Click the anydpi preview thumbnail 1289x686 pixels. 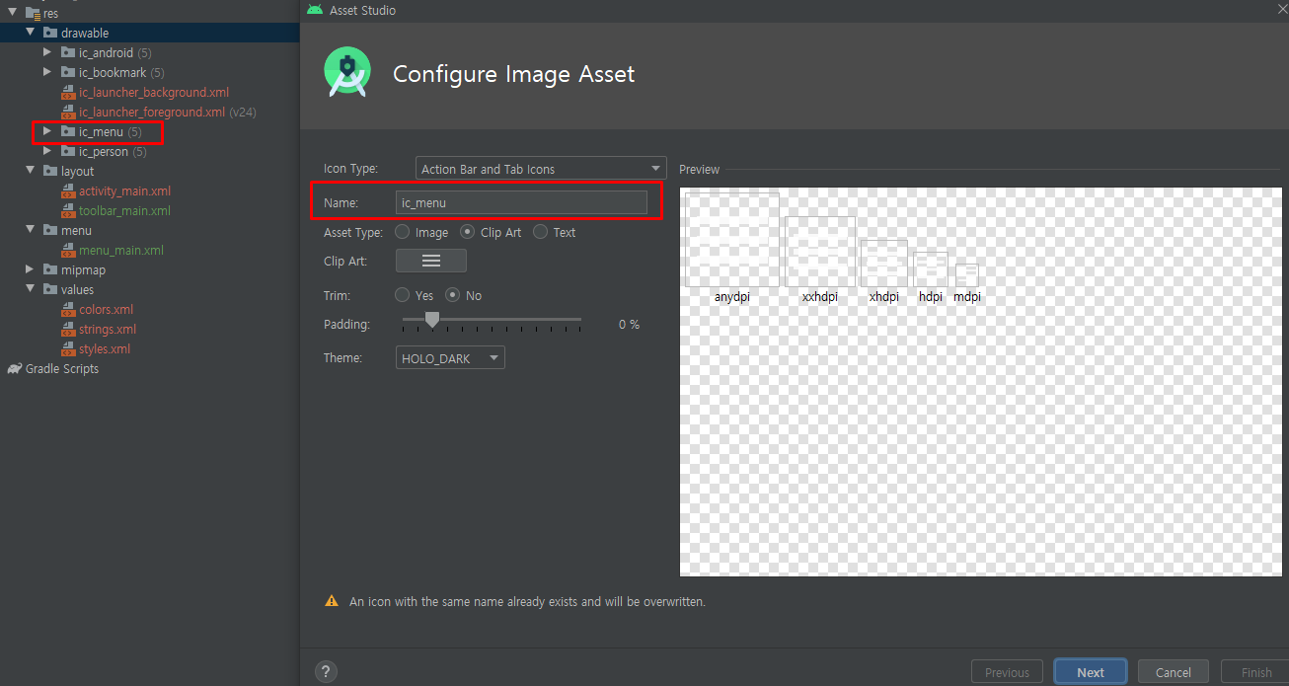click(x=732, y=240)
